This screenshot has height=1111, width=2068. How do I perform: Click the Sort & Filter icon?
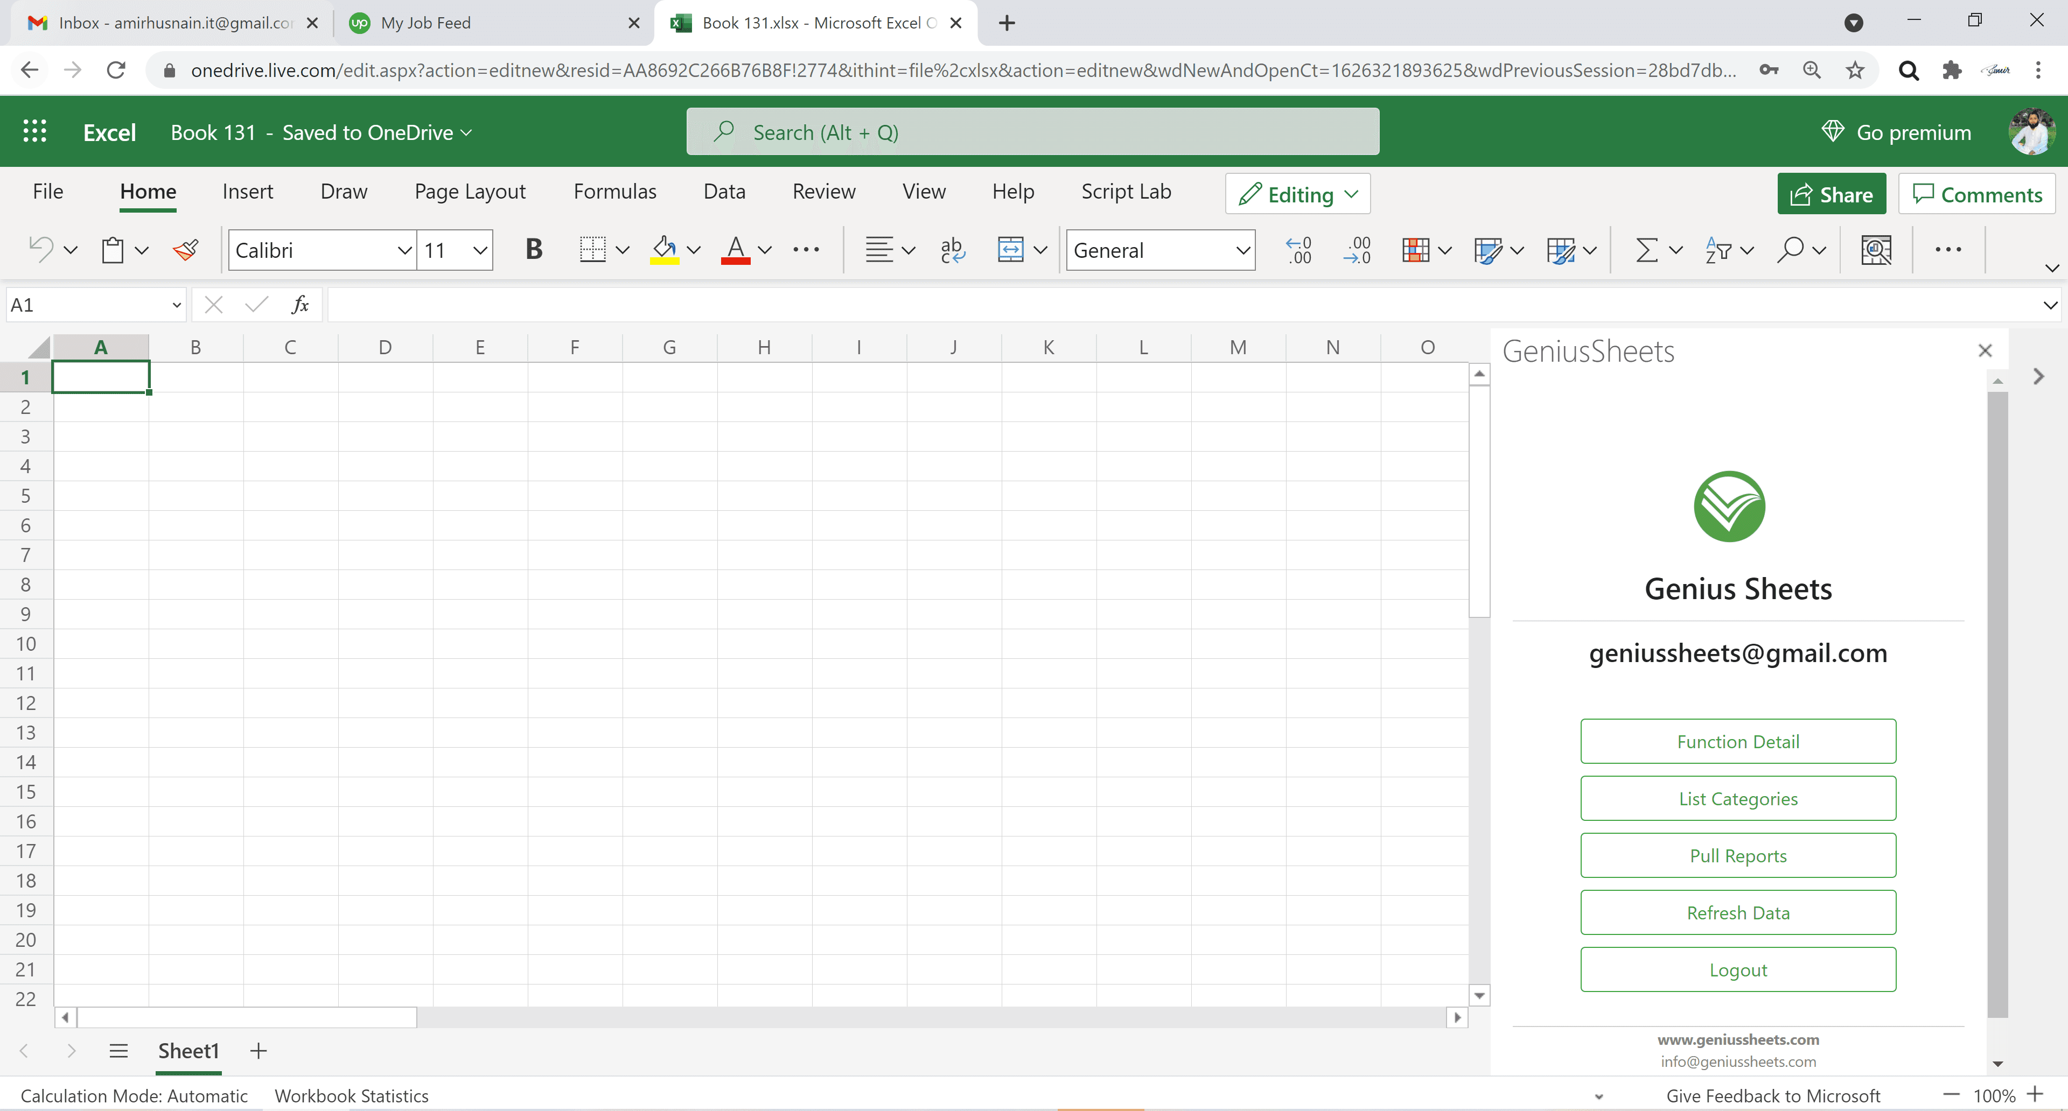tap(1718, 250)
